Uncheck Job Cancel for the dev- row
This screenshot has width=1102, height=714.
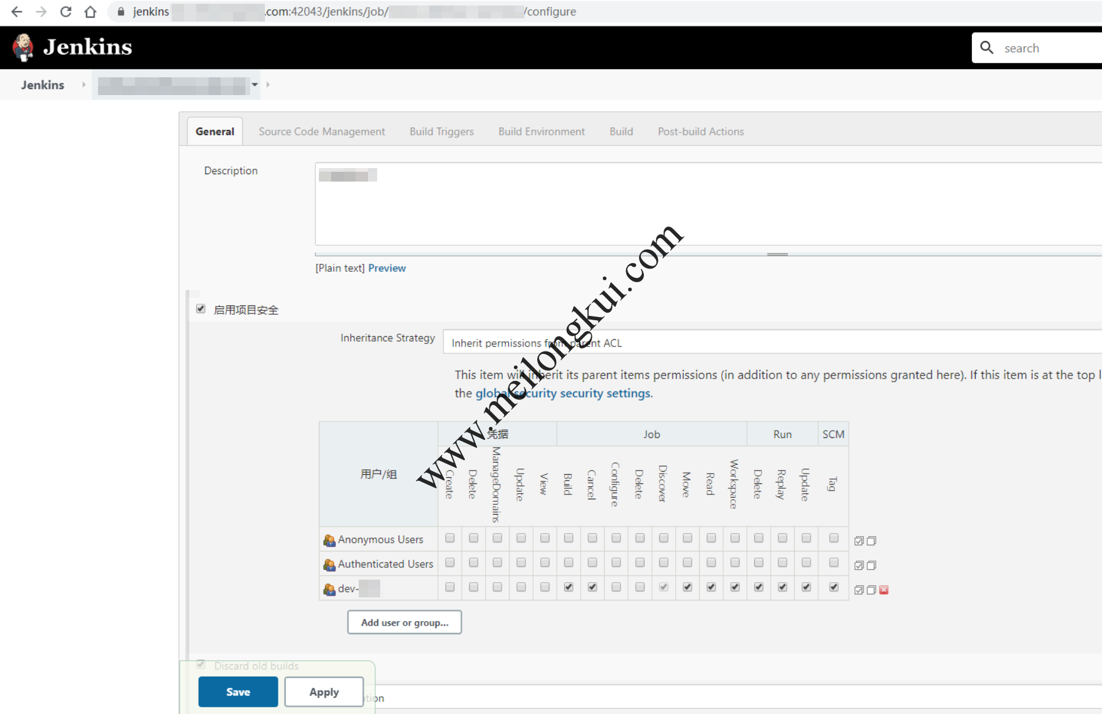(x=592, y=587)
